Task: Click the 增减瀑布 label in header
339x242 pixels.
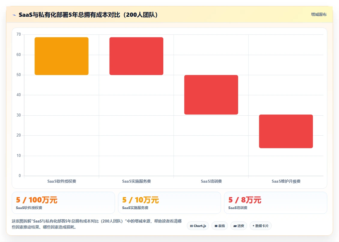Action: pyautogui.click(x=319, y=14)
